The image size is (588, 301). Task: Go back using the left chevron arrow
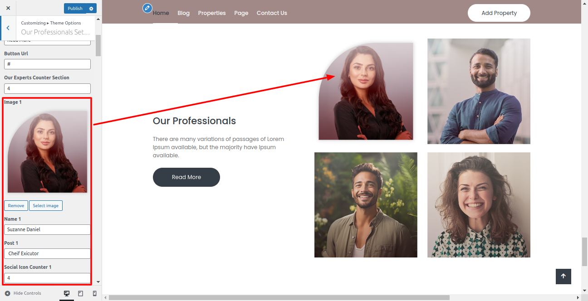click(x=8, y=28)
